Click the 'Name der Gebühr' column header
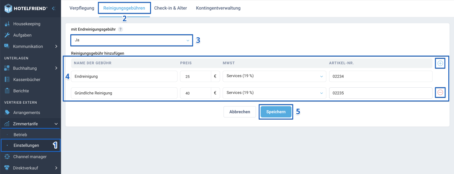The height and width of the screenshot is (174, 454). pos(93,63)
